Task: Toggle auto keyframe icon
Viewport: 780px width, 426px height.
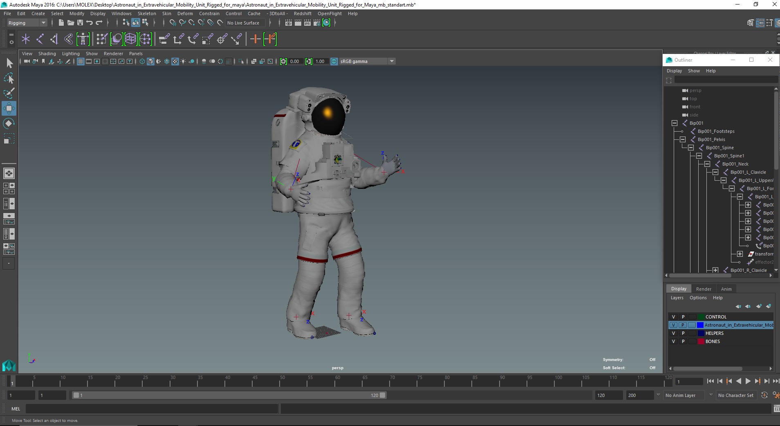Action: click(764, 395)
